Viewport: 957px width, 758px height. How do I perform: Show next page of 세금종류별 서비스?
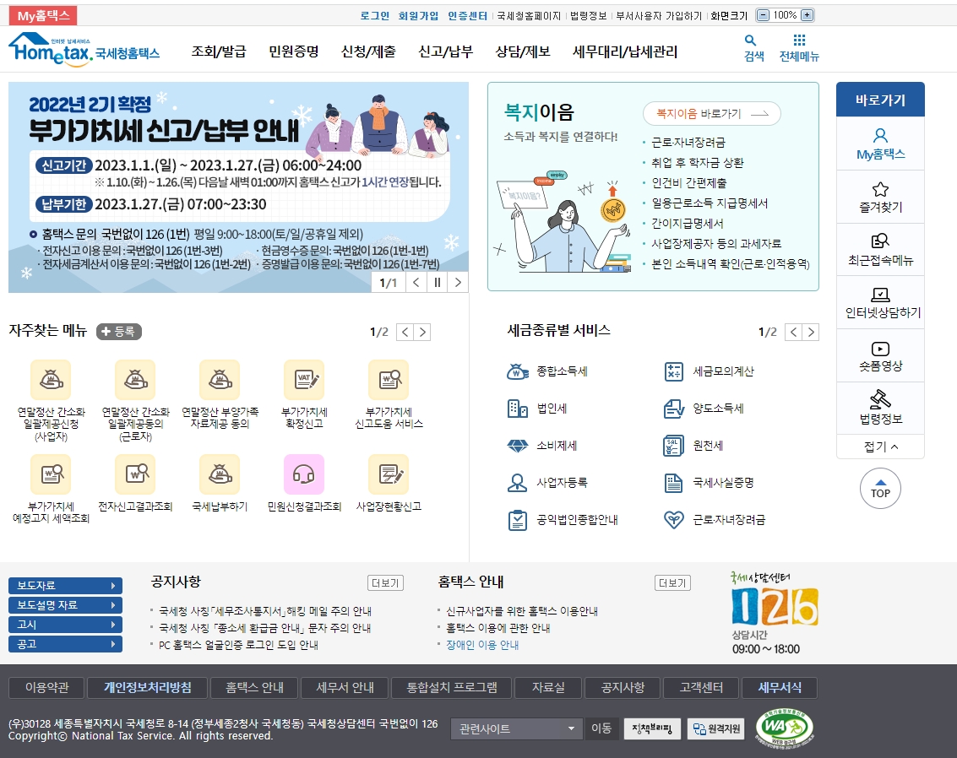coord(811,332)
